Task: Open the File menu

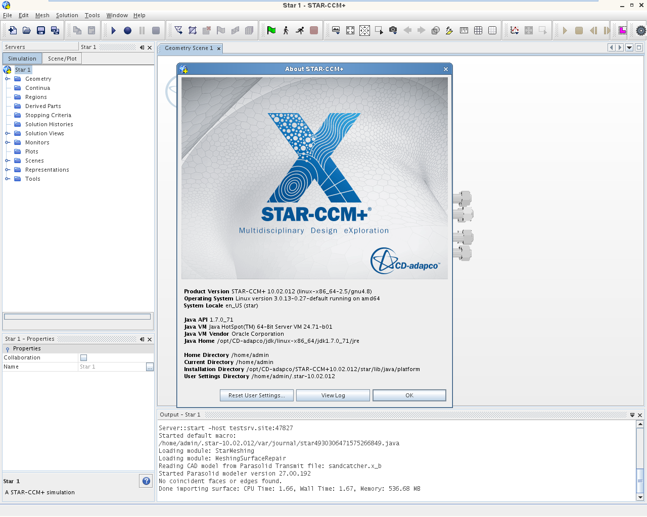Action: [x=8, y=15]
